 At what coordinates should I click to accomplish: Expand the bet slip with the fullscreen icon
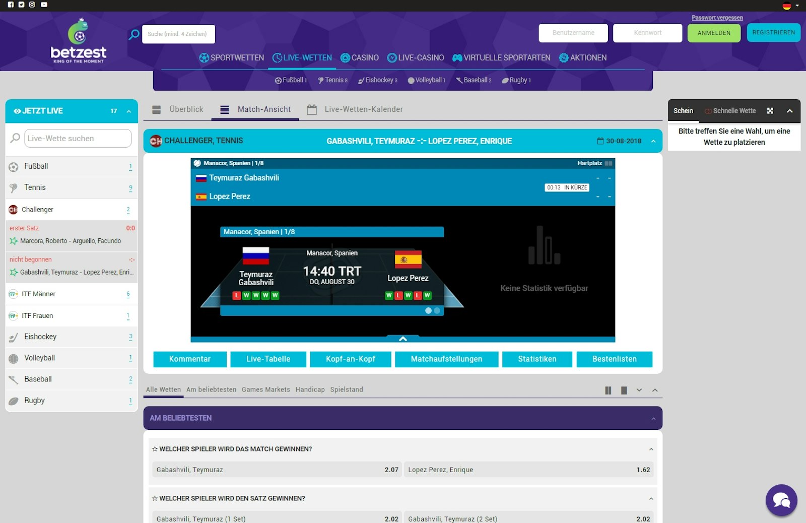pos(770,110)
